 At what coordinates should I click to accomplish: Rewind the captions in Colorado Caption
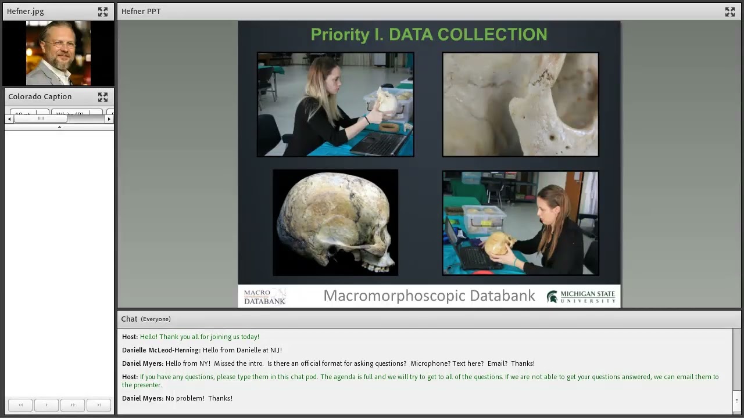[x=20, y=405]
